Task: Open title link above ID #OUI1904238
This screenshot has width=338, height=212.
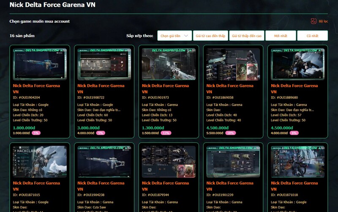Action: pos(101,186)
